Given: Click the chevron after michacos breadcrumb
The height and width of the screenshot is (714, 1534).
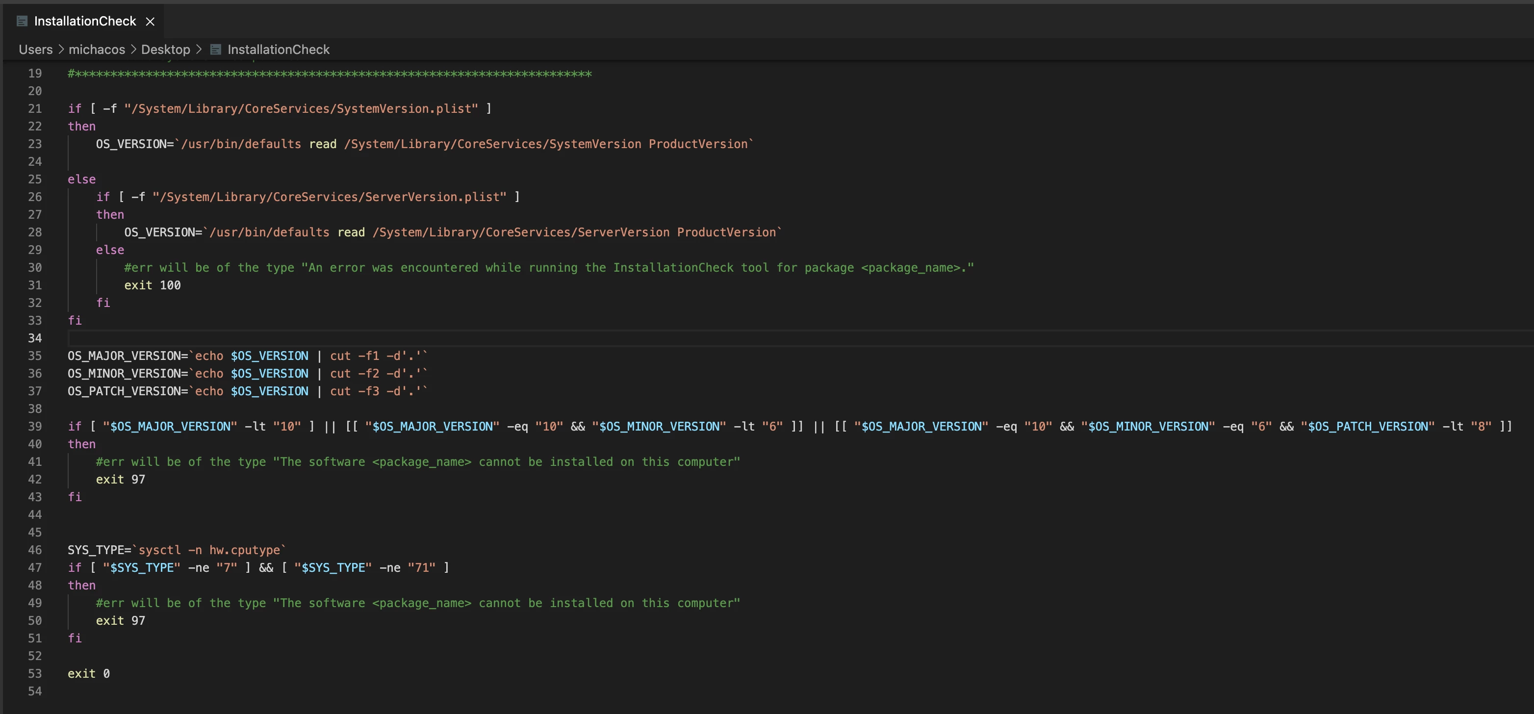Looking at the screenshot, I should [x=133, y=50].
